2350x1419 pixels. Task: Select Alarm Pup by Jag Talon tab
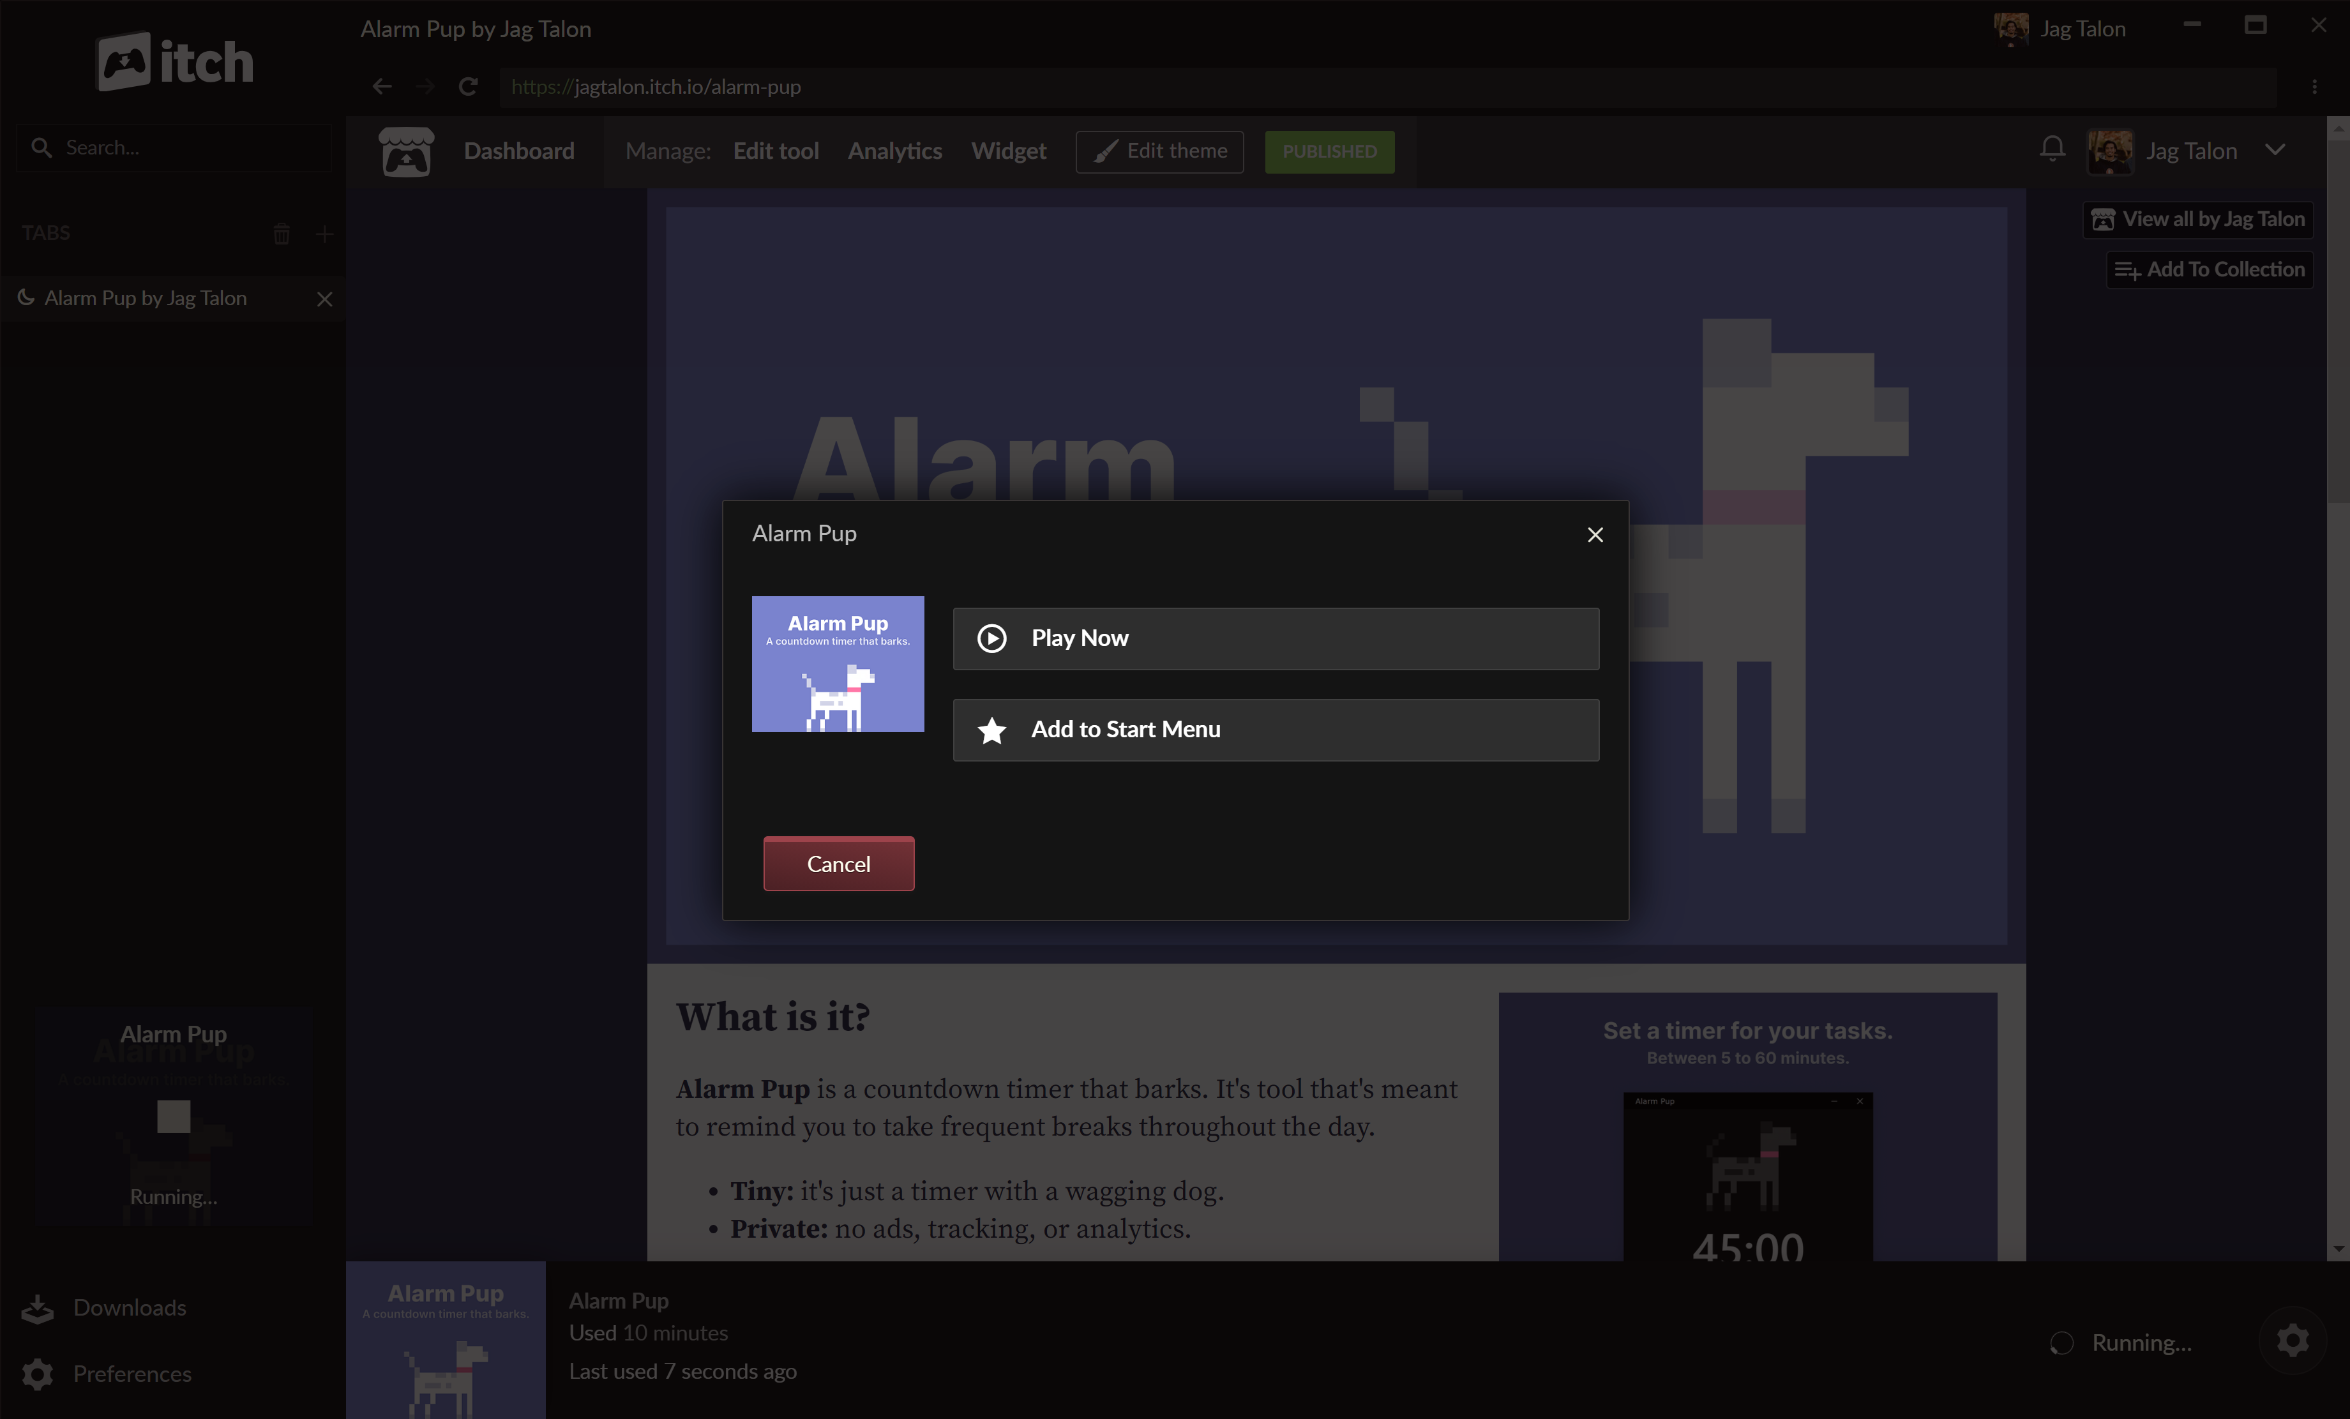pyautogui.click(x=146, y=297)
